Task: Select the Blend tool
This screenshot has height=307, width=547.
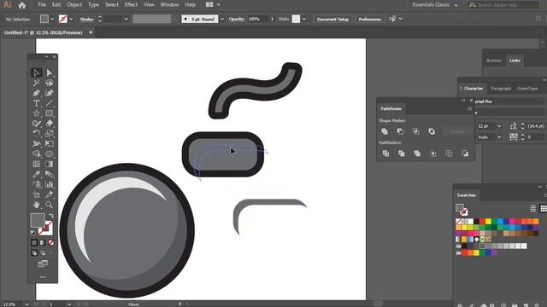Action: (50, 174)
